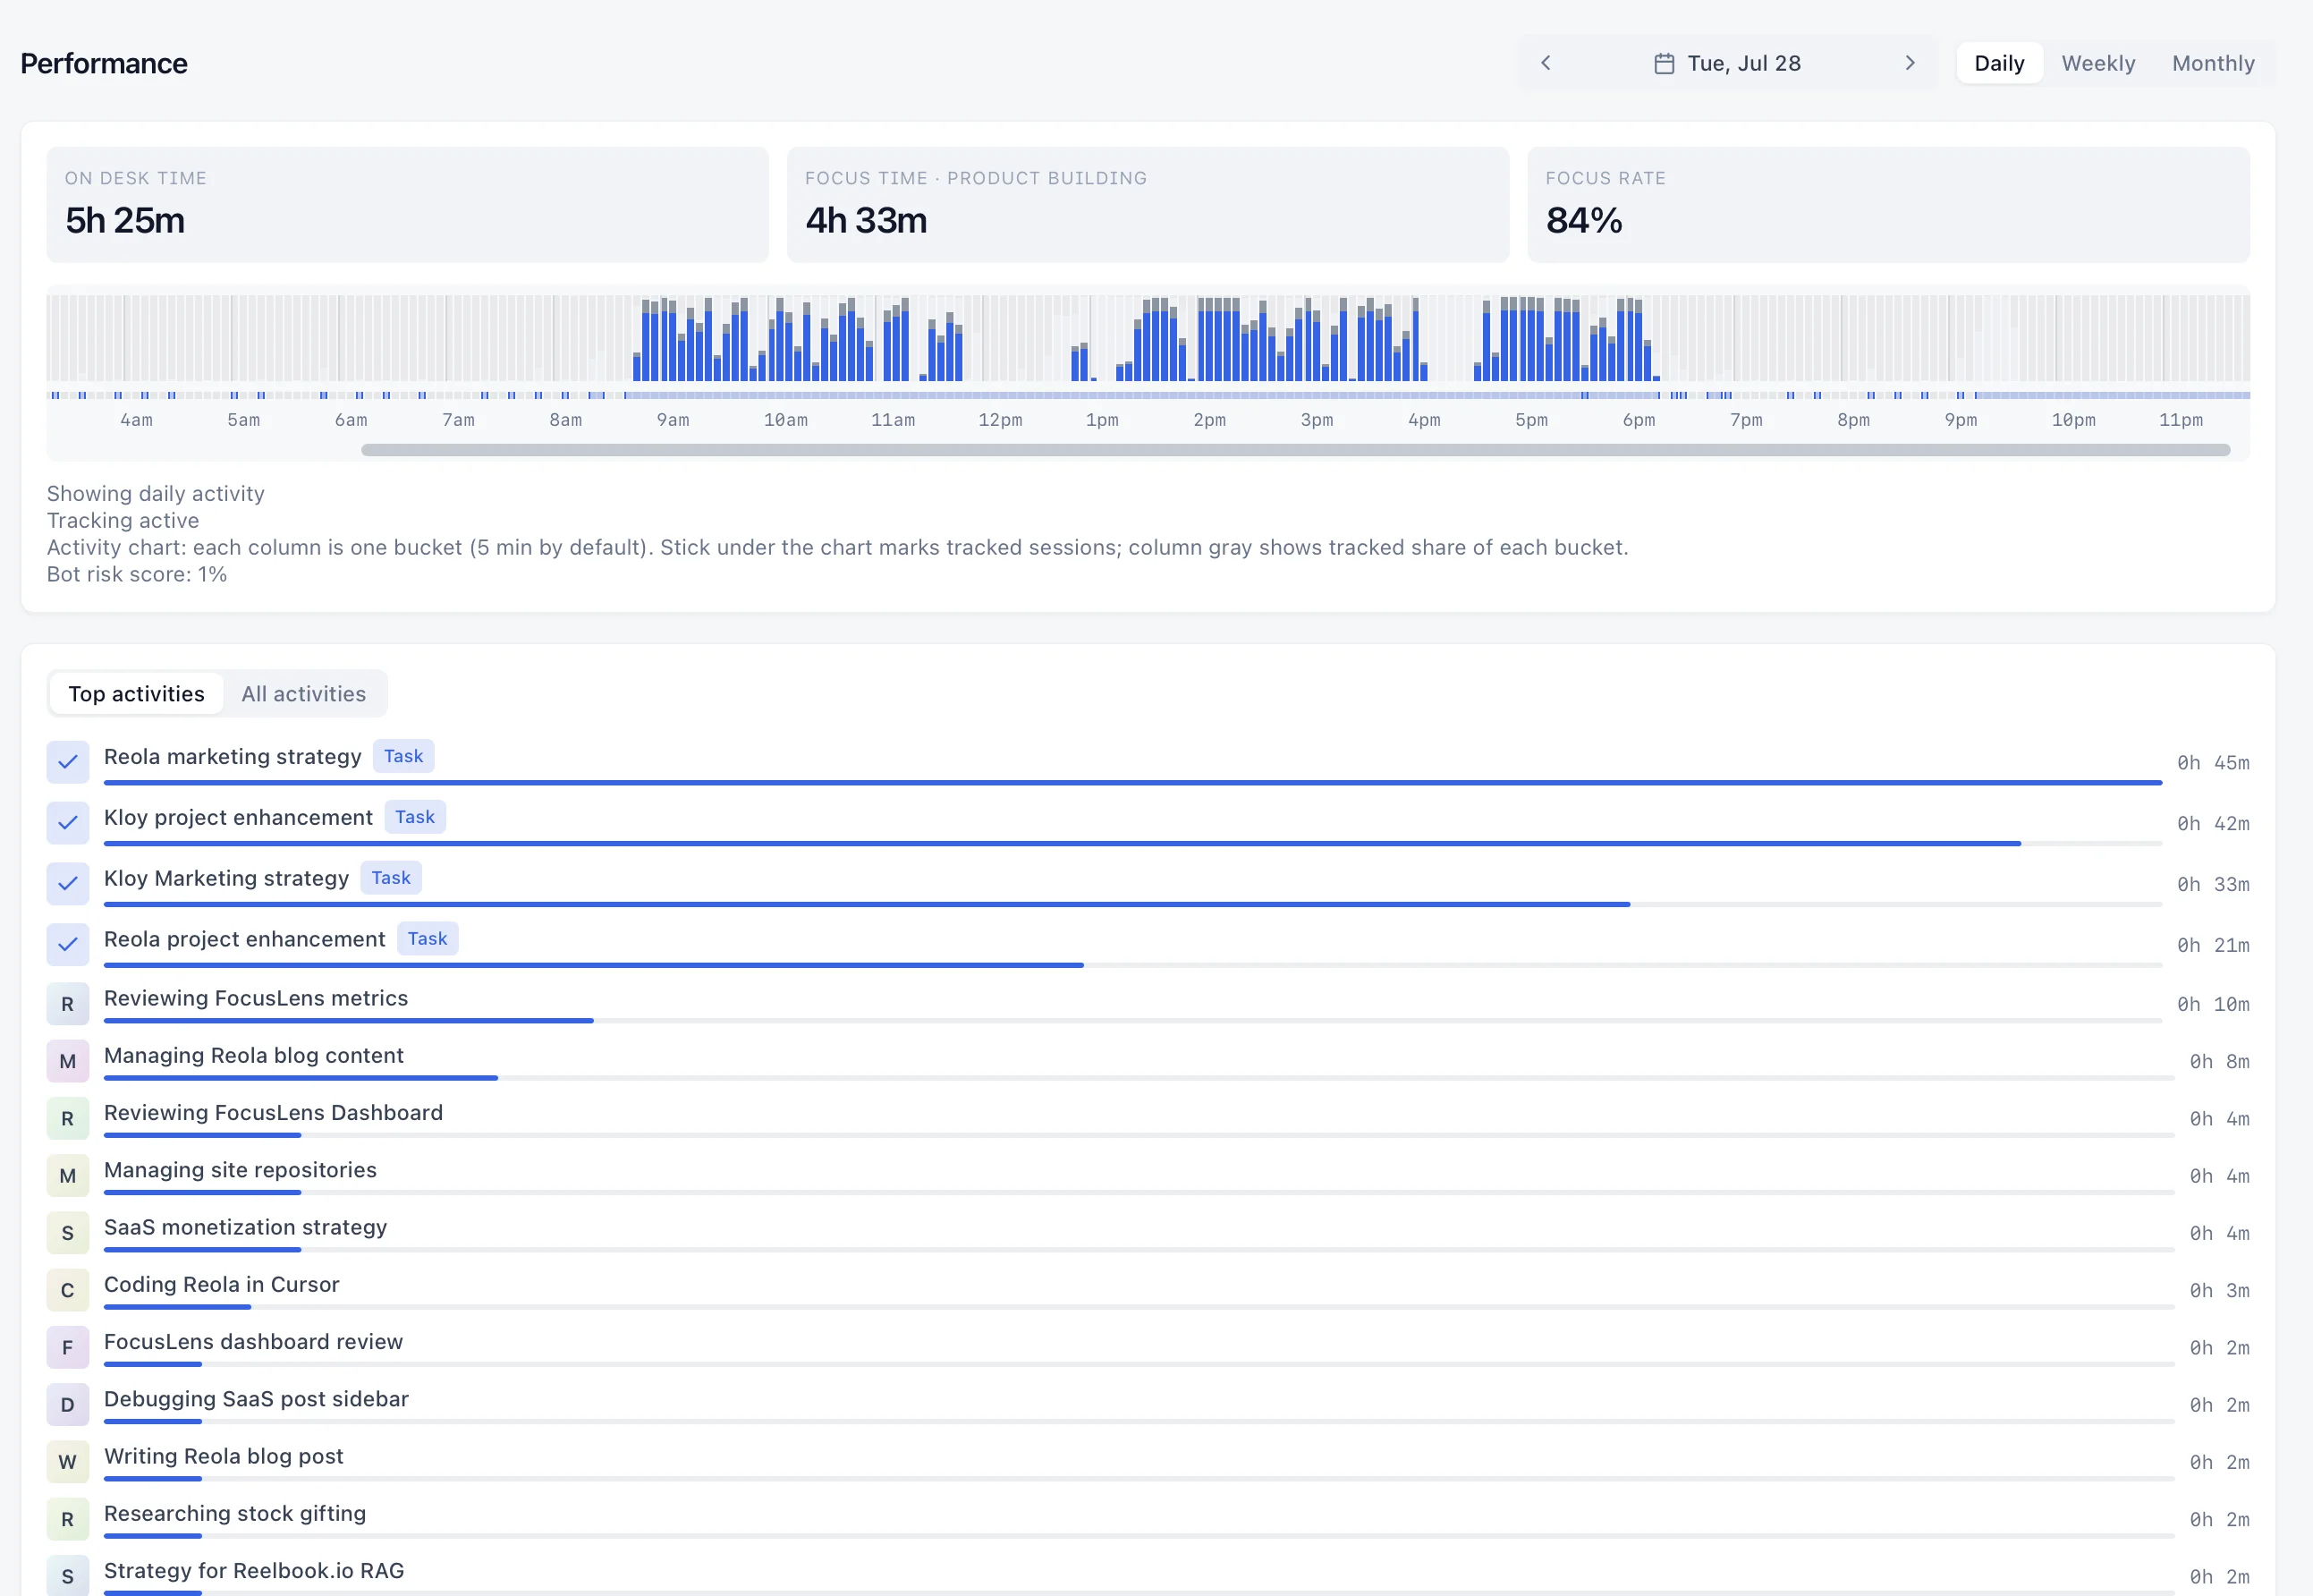The image size is (2313, 1596).
Task: Click the Focus Rate 84% card
Action: coord(1888,205)
